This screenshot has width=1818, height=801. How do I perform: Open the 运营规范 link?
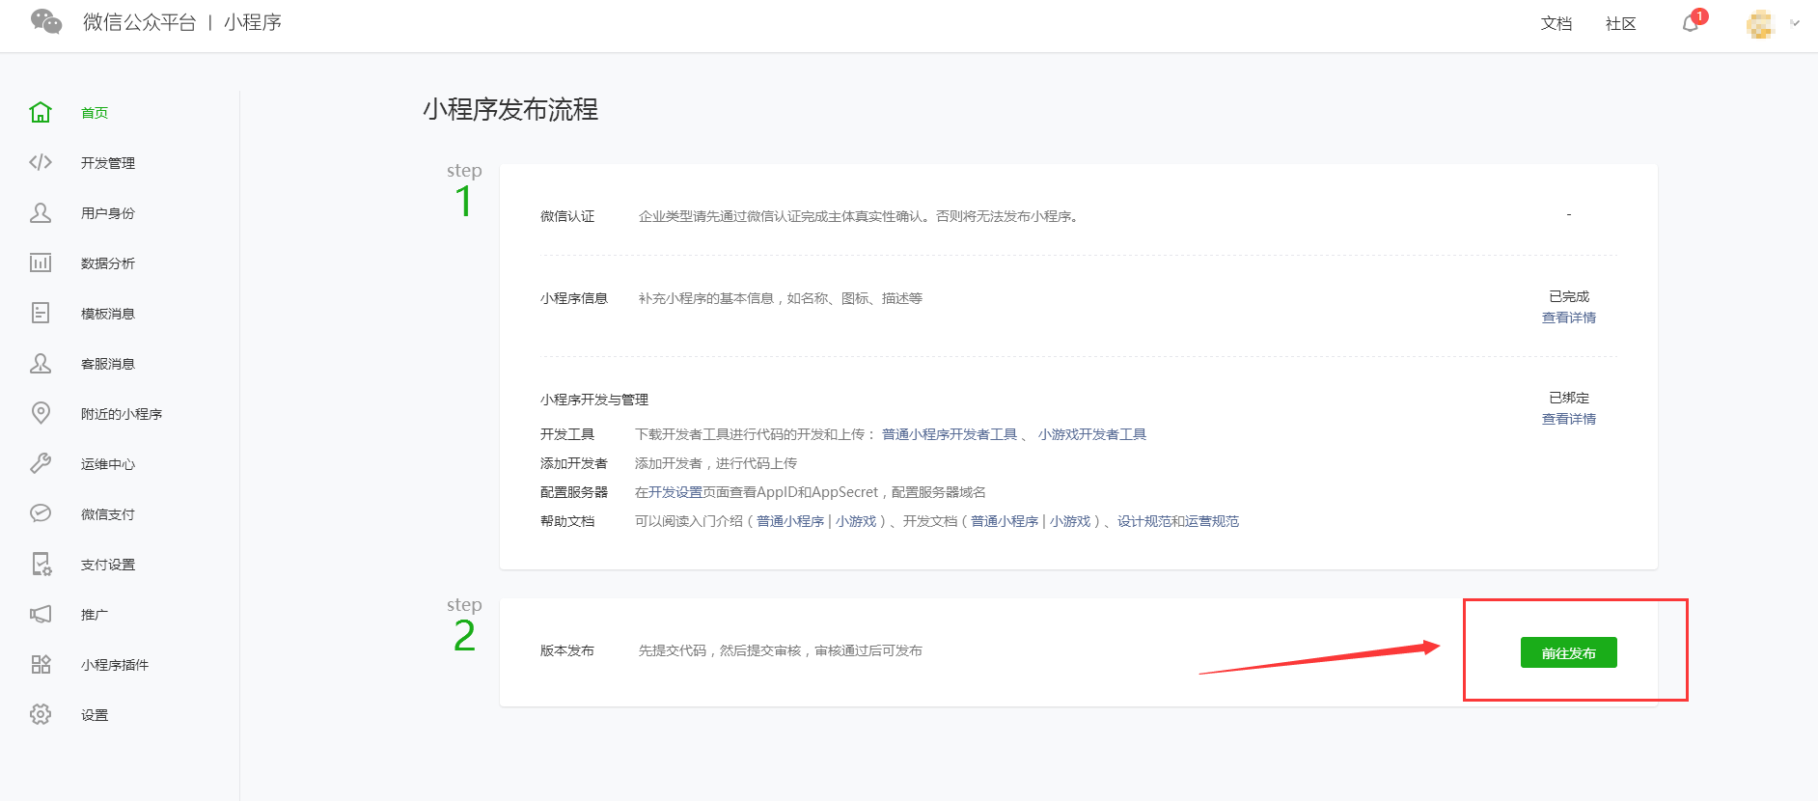1212,521
